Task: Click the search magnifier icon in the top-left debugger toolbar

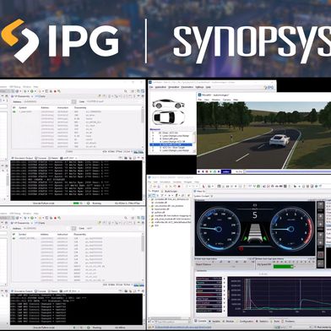Action: coord(126,91)
